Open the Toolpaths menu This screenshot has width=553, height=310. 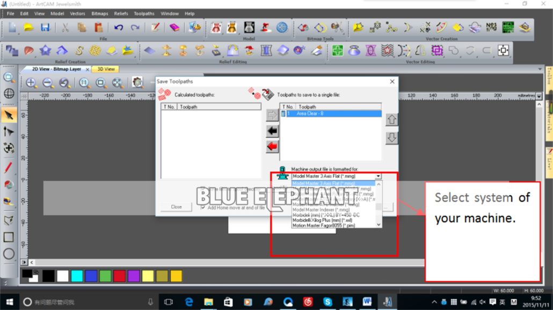[144, 13]
